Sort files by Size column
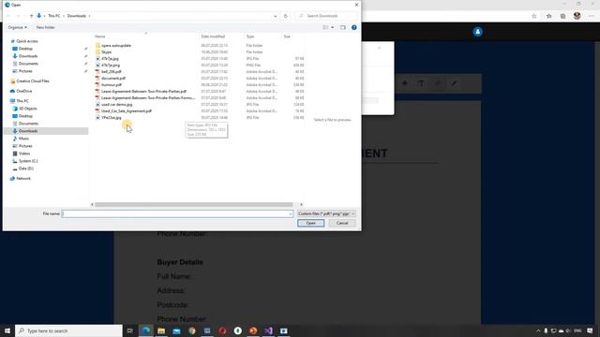The image size is (600, 337). [287, 37]
